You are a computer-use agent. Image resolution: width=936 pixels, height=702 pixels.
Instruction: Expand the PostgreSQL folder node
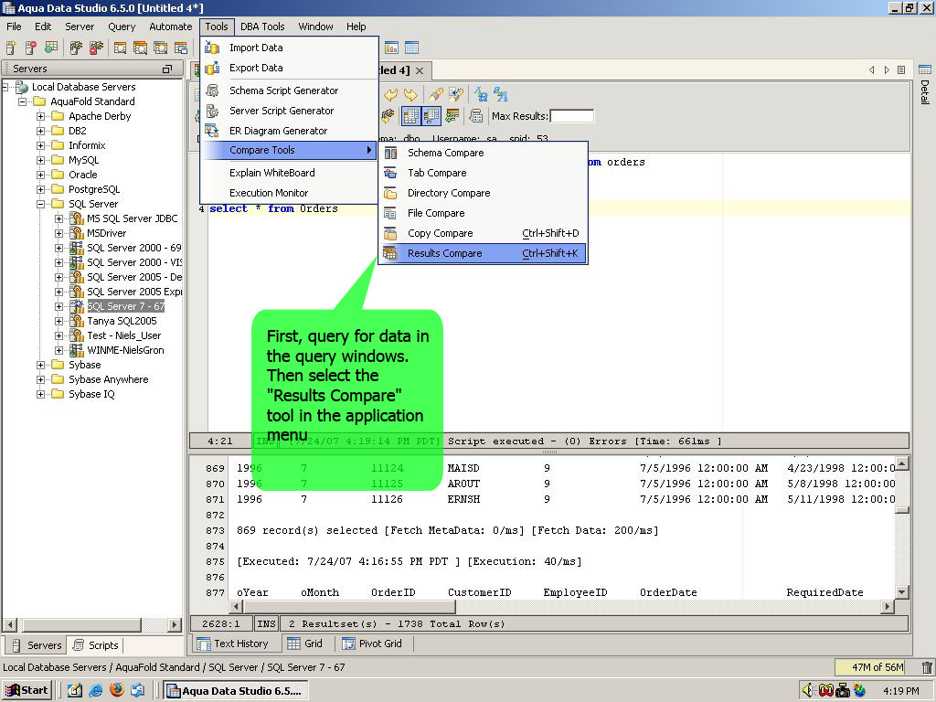pos(40,189)
